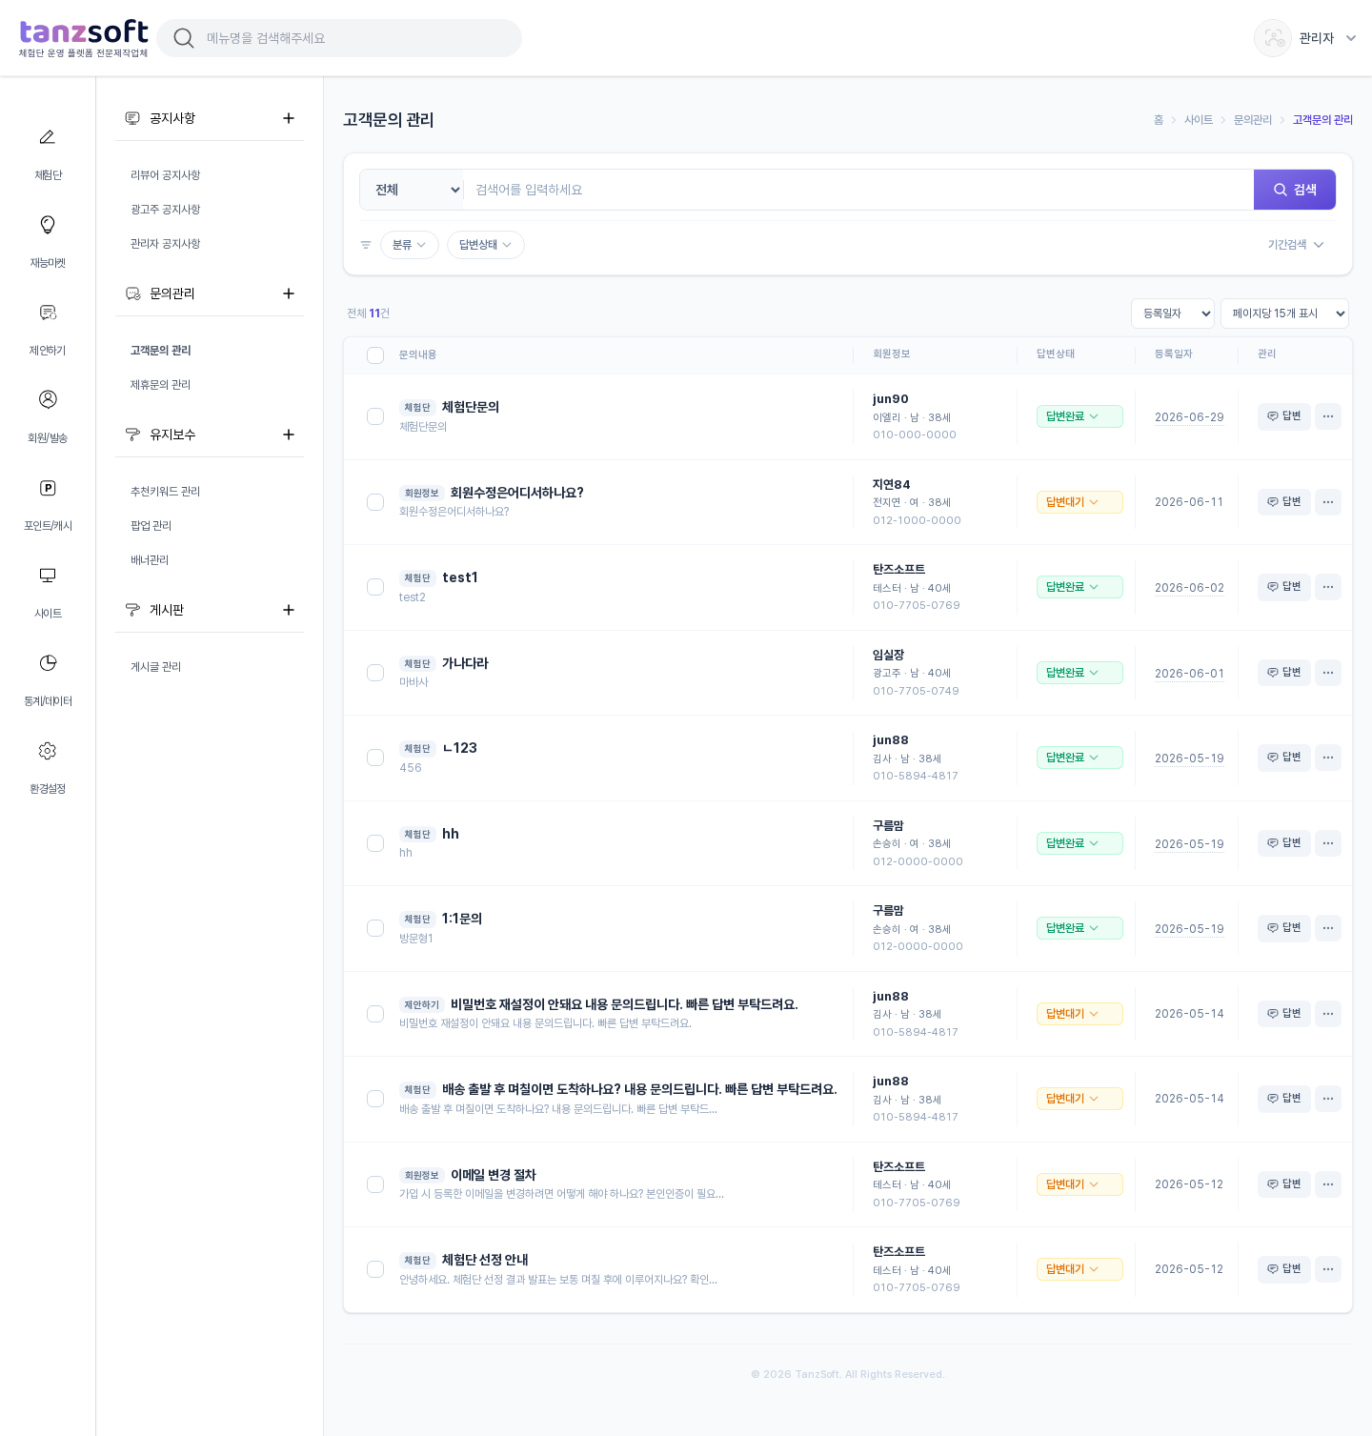Click 답변 button for the ㄴ123 row
The width and height of the screenshot is (1372, 1436).
pos(1284,758)
